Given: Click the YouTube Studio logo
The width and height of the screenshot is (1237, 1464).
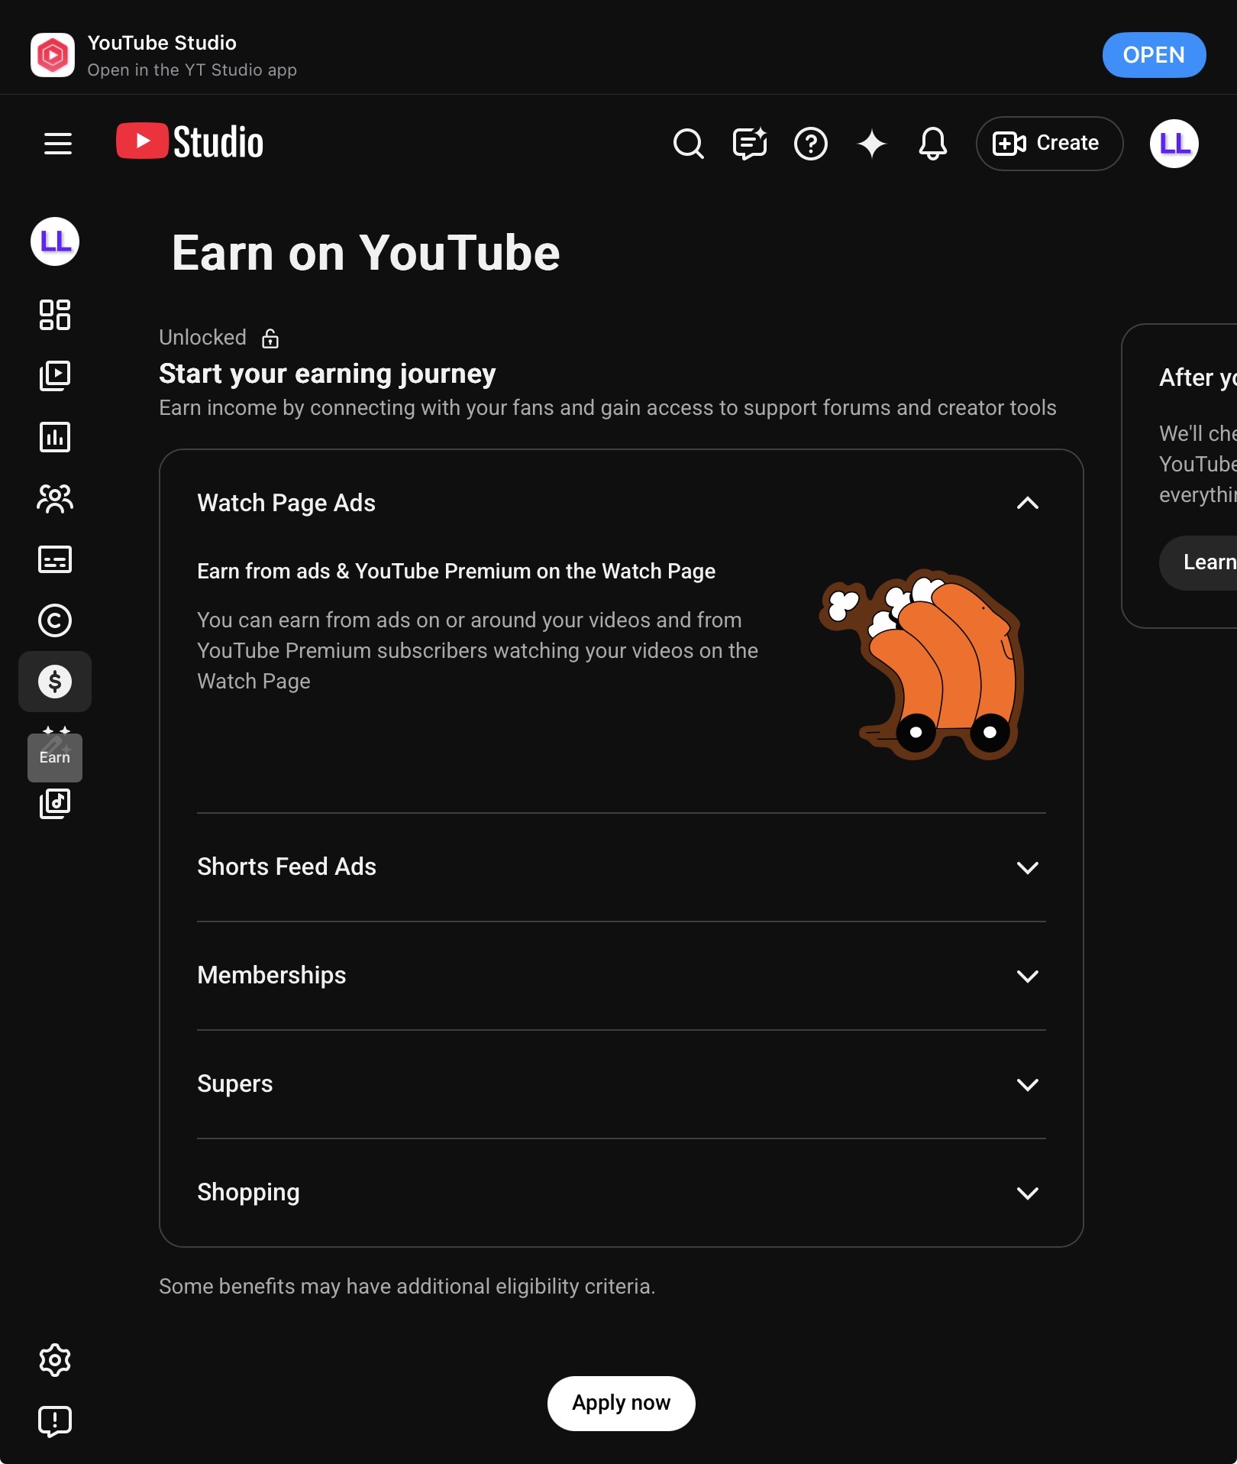Looking at the screenshot, I should click(189, 142).
